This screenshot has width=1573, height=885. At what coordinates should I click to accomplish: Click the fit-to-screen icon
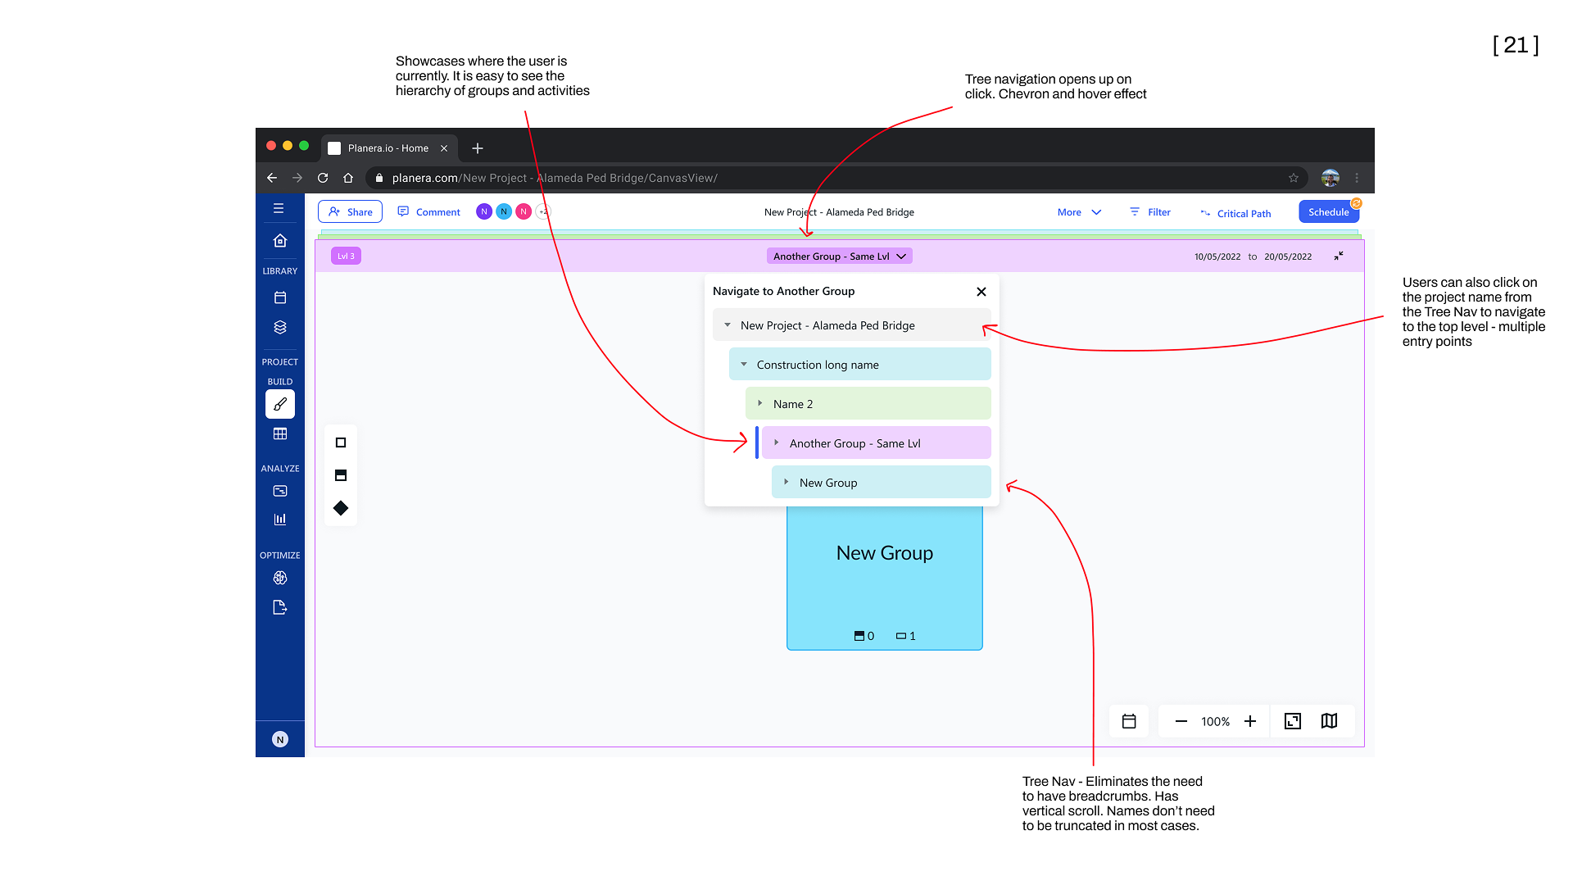(1293, 721)
